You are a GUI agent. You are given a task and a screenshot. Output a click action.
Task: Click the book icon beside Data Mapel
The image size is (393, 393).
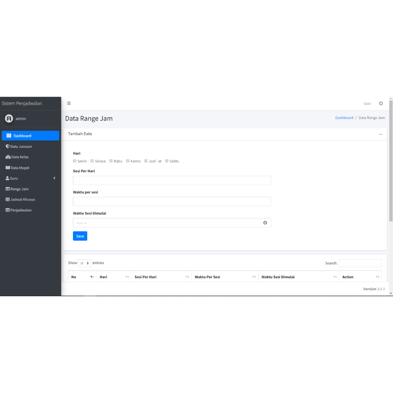tap(8, 168)
